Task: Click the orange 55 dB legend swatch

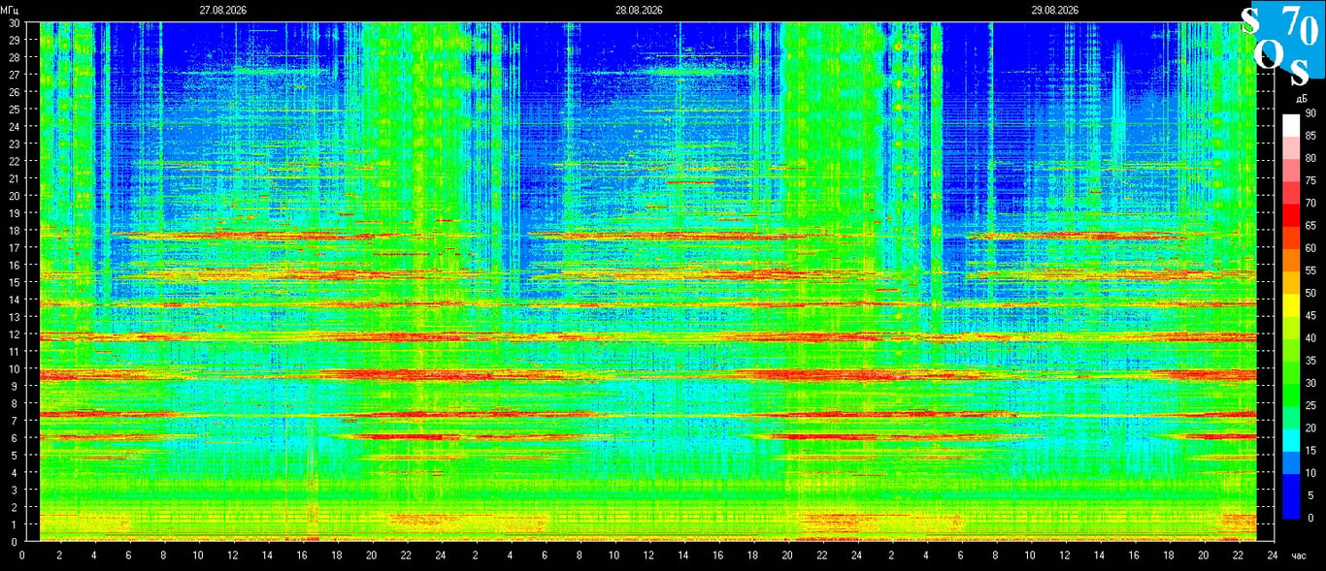Action: click(1291, 283)
